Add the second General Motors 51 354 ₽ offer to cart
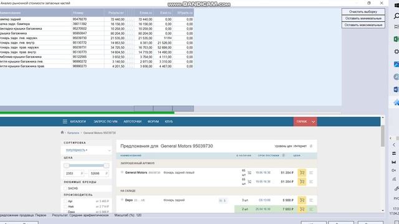Screen dimensions: 399x224 (302, 182)
